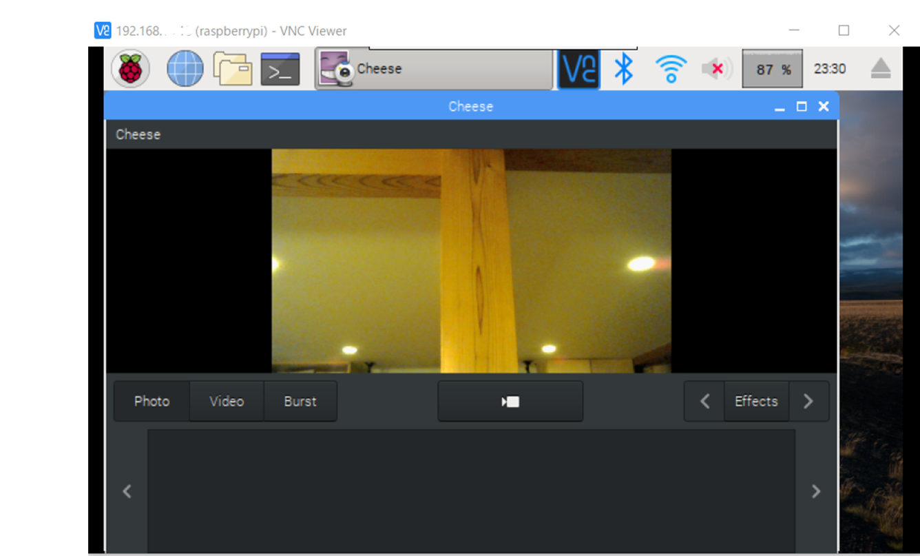This screenshot has width=920, height=556.
Task: Open the Bluetooth tray menu
Action: (624, 69)
